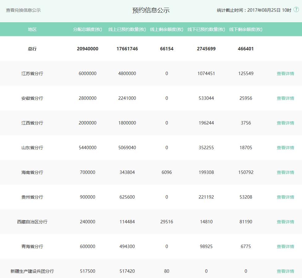The width and height of the screenshot is (302, 278).
Task: View details for 安徽省分行
Action: pos(285,98)
